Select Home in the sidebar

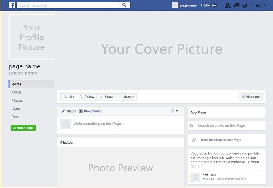(x=32, y=84)
